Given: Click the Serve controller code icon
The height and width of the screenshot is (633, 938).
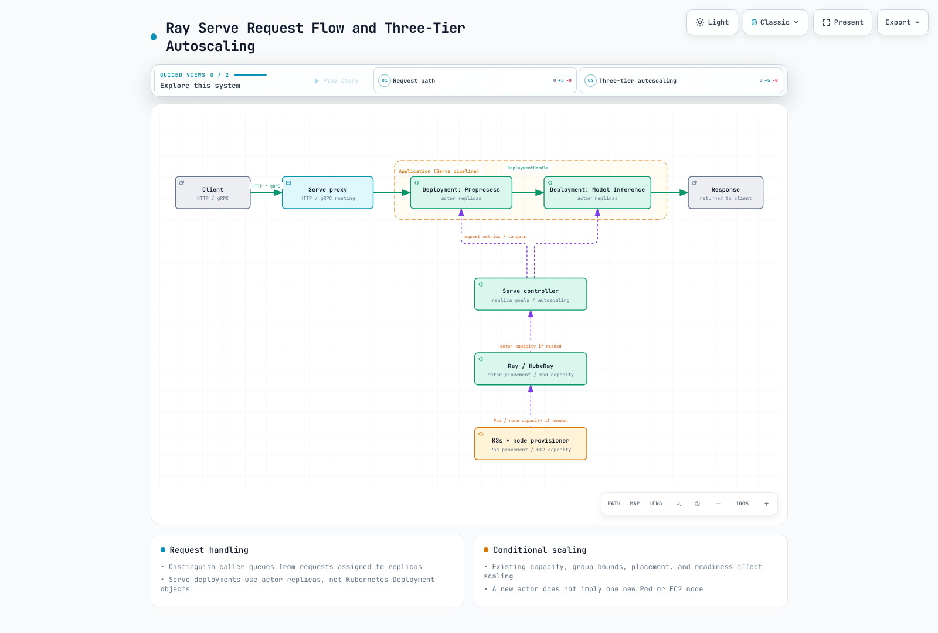Looking at the screenshot, I should click(481, 284).
